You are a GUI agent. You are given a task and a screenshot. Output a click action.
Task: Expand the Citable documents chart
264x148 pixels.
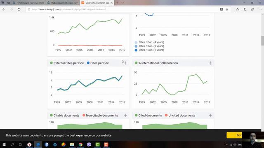(125, 116)
